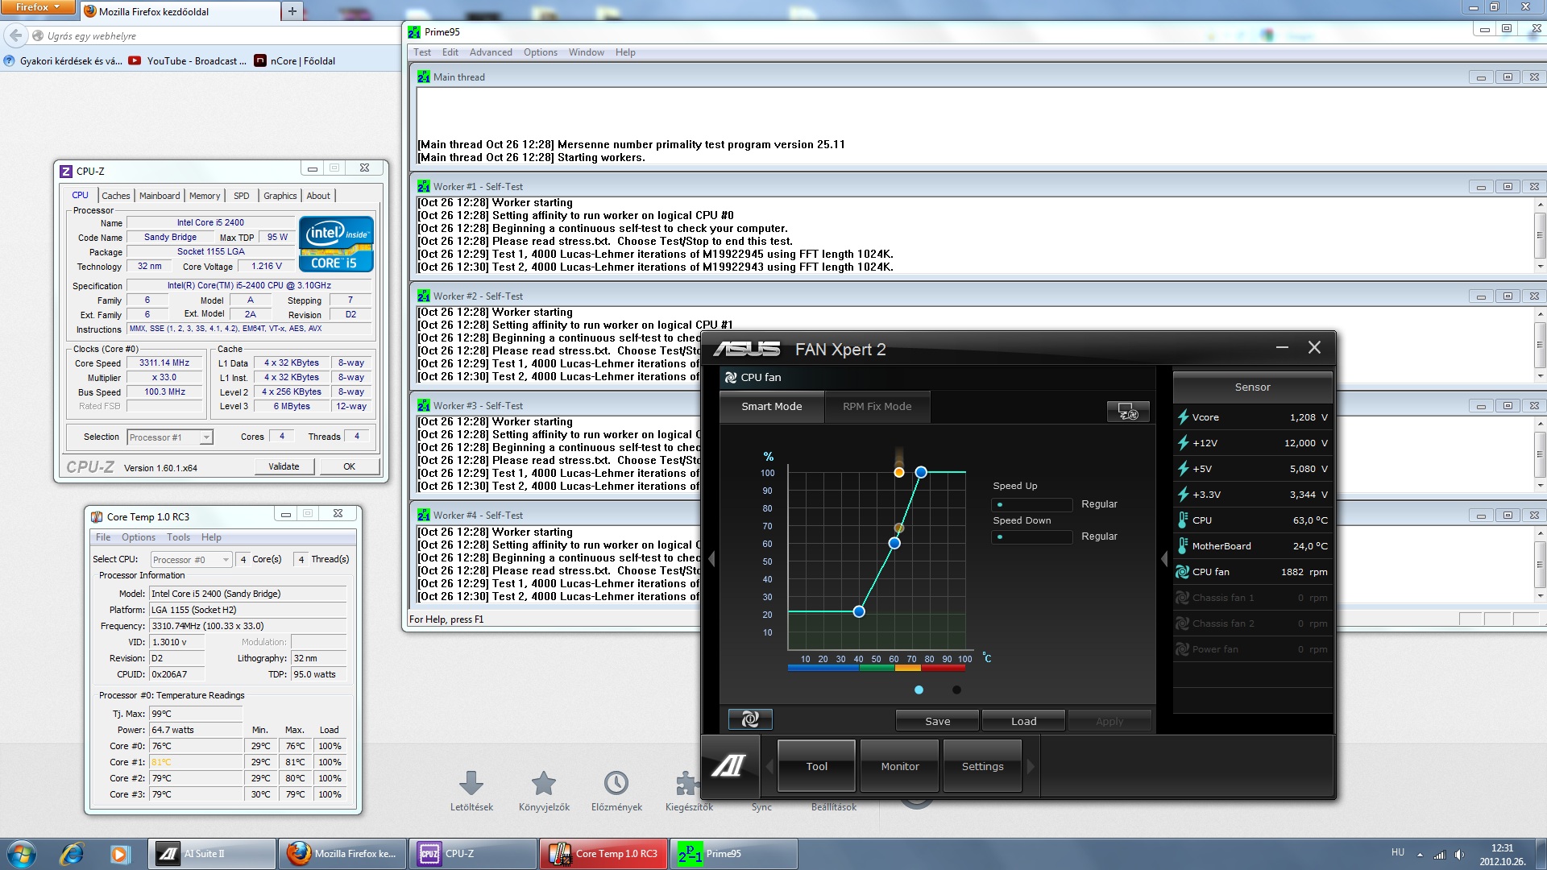
Task: Click the Validate button in CPU-Z
Action: point(284,466)
